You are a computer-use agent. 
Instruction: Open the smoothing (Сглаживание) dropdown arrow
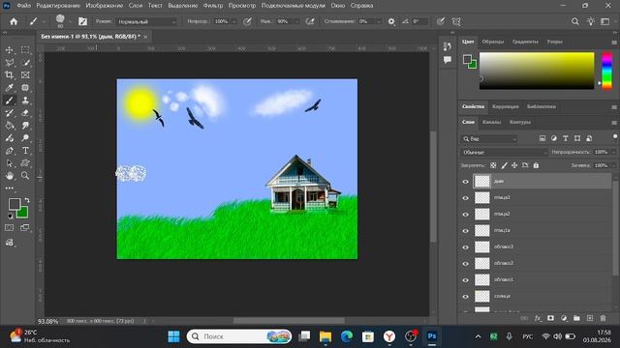click(x=379, y=21)
